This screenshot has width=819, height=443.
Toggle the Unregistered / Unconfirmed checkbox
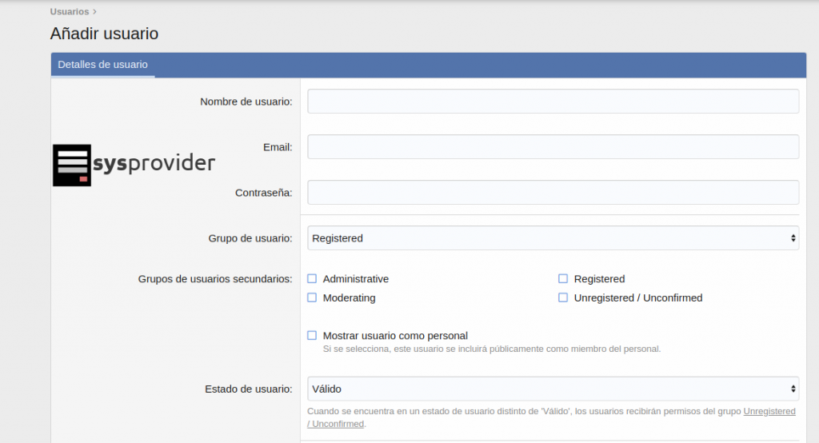click(563, 297)
